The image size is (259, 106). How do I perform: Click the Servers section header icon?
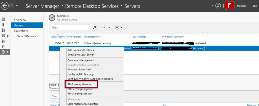pyautogui.click(x=52, y=18)
